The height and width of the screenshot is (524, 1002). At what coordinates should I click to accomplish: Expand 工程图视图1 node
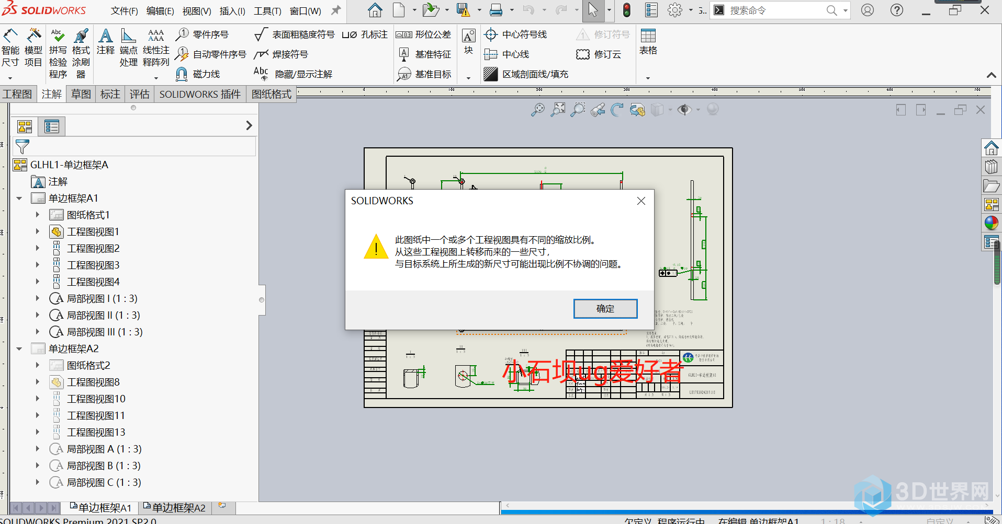38,231
